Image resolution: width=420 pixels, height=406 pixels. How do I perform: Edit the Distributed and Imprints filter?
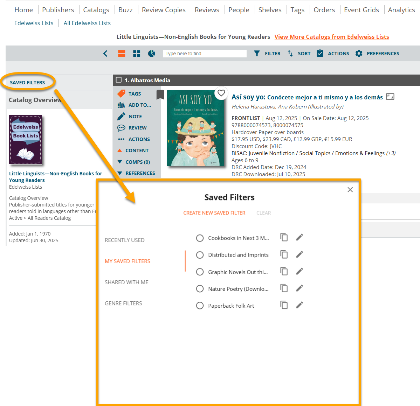299,254
